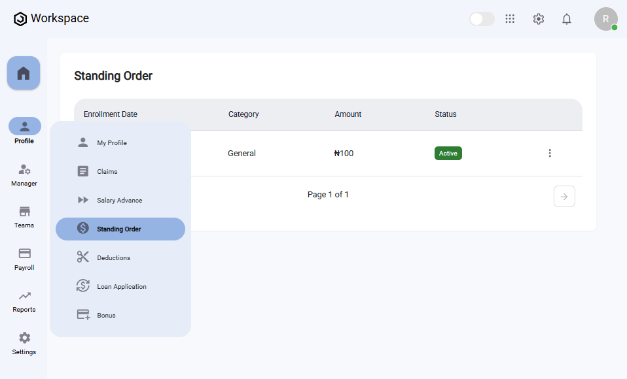Open the Teams sidebar section
627x379 pixels.
click(24, 216)
